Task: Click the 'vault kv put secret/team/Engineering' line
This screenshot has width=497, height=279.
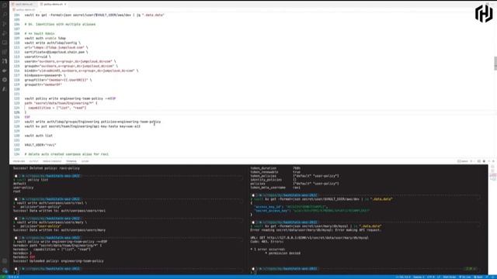Action: pos(82,126)
